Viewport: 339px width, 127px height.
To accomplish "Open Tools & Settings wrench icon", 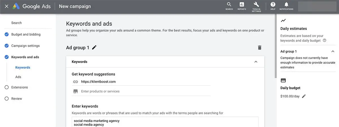I will click(256, 5).
